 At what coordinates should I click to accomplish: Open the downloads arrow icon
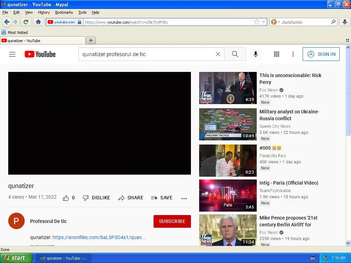coord(345,22)
